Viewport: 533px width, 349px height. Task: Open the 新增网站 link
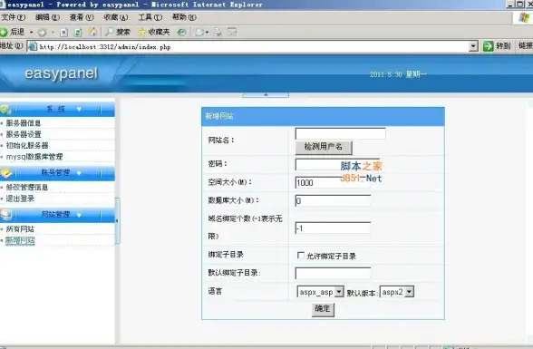(x=20, y=241)
